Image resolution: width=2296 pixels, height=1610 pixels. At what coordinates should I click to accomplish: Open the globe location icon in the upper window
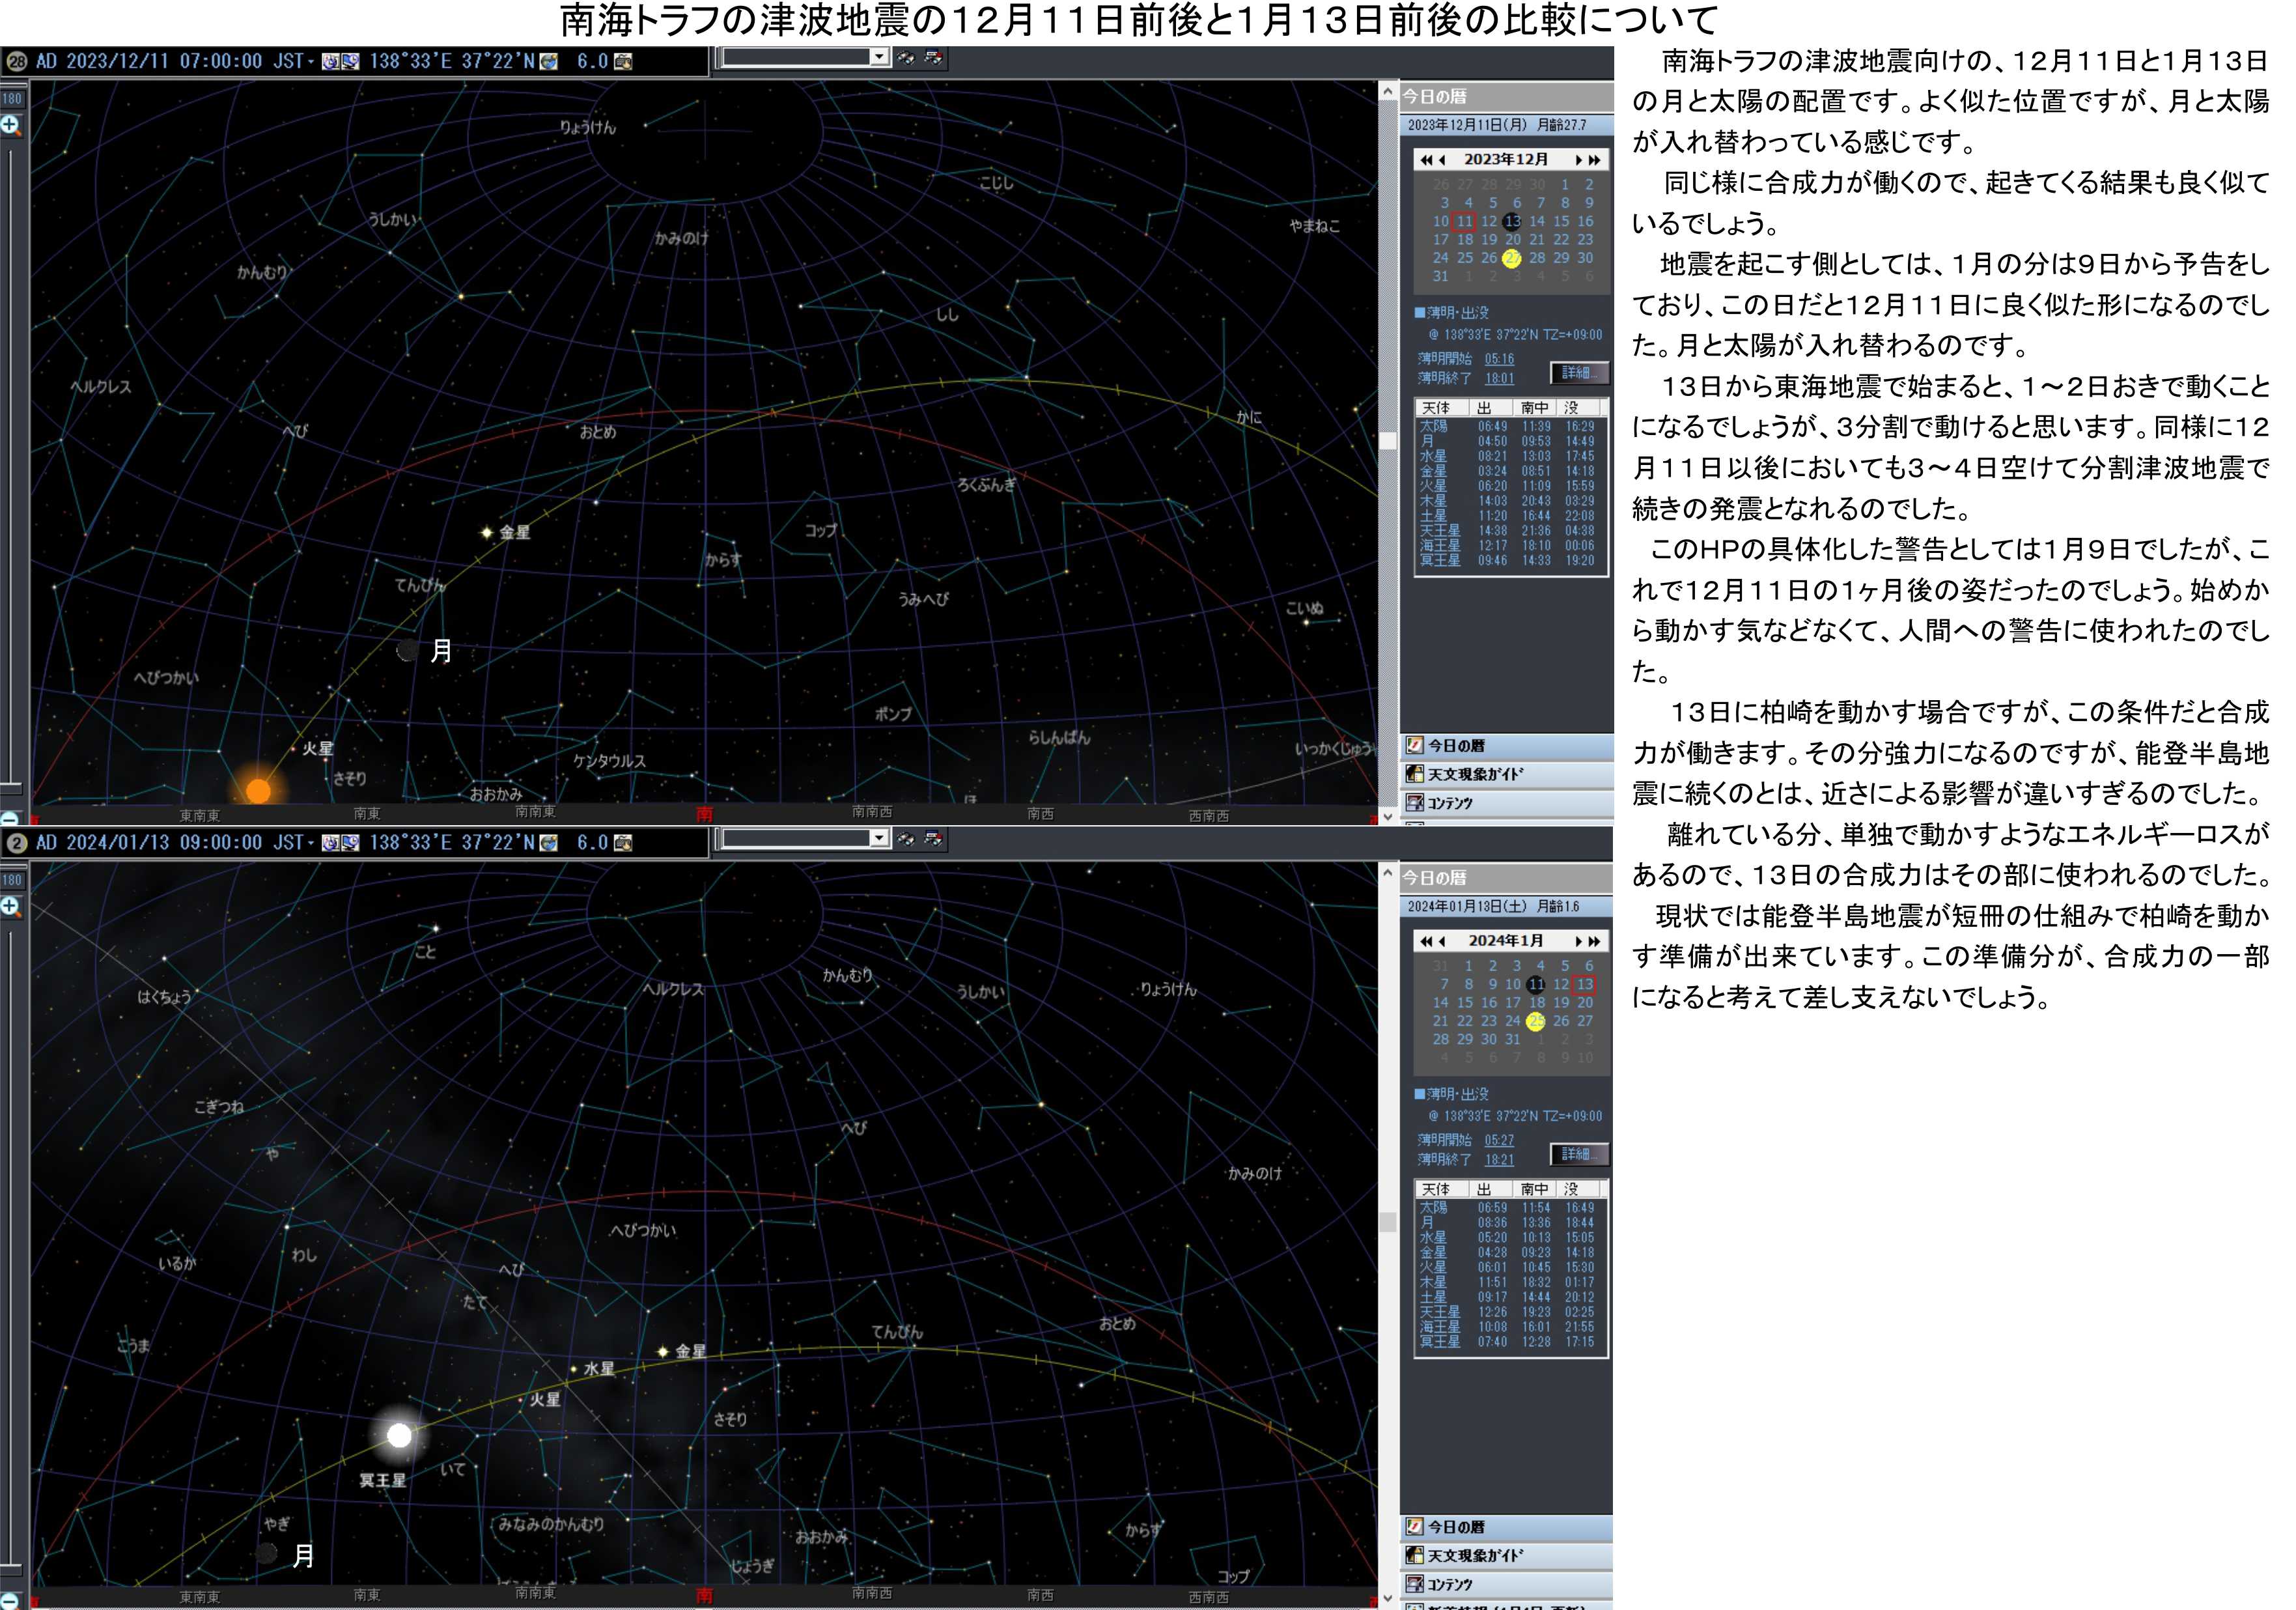548,61
